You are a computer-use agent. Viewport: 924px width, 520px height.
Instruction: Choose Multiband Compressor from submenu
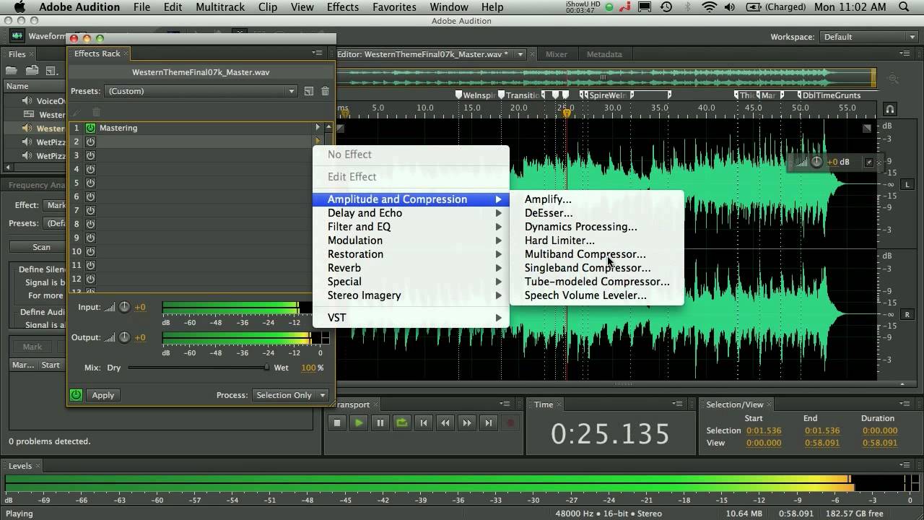pyautogui.click(x=585, y=254)
